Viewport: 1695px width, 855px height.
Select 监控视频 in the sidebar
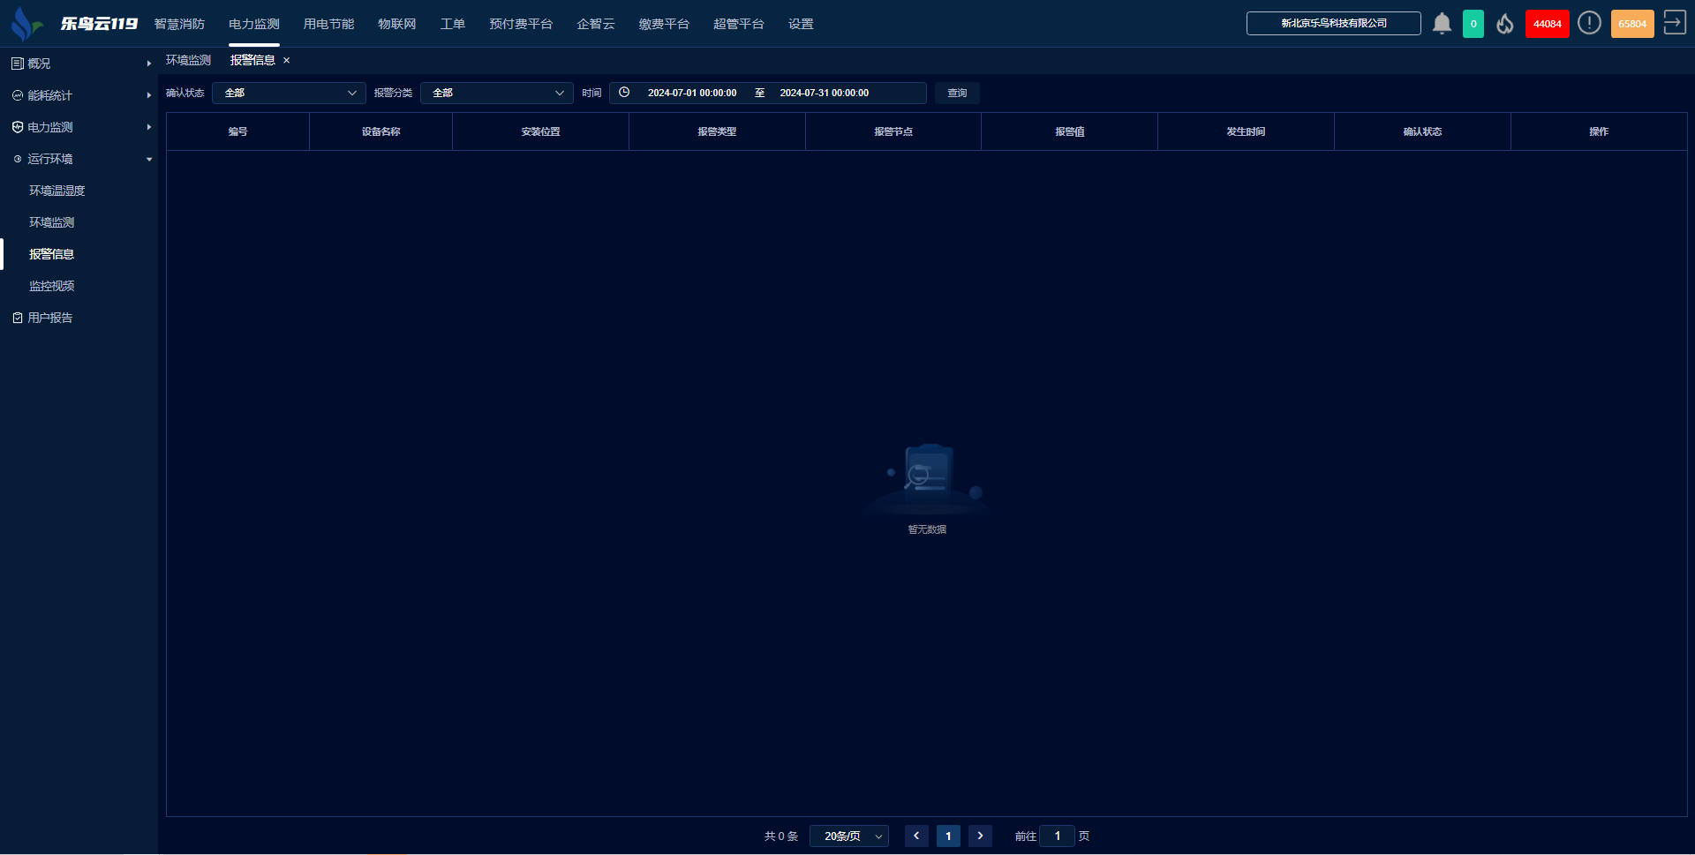click(52, 286)
